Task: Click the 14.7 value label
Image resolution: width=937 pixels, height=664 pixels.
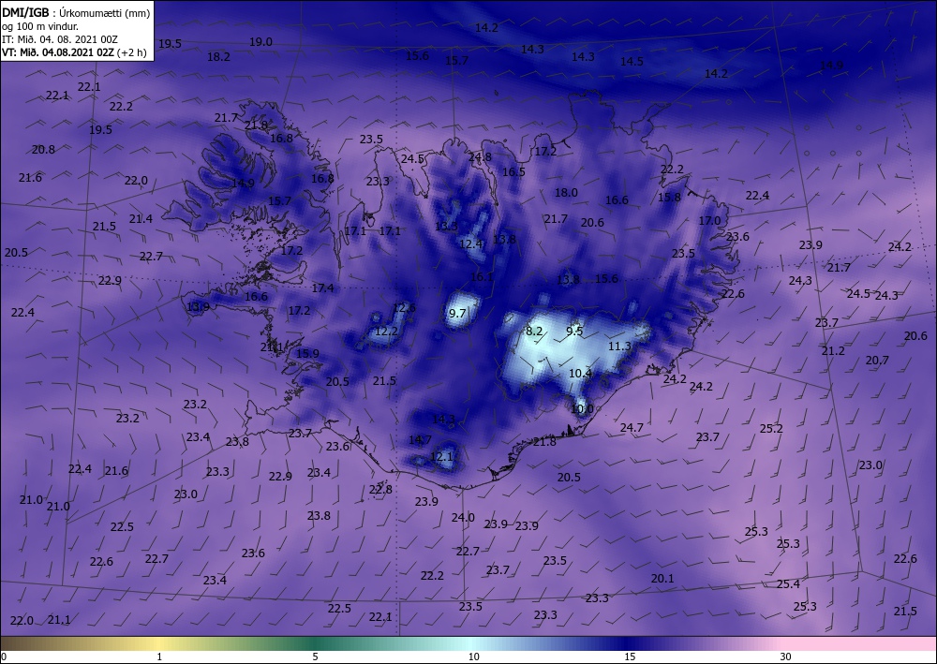Action: 420,439
